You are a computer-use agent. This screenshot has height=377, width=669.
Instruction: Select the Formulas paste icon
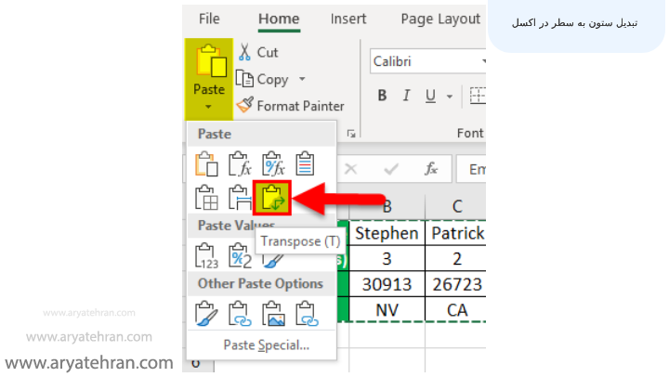click(240, 164)
